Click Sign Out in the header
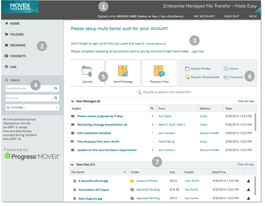The height and width of the screenshot is (206, 265). (231, 17)
